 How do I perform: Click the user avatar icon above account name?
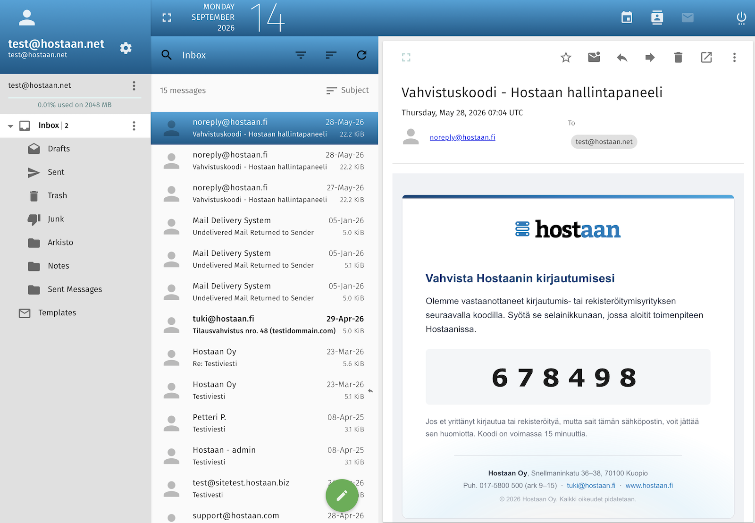(x=27, y=18)
